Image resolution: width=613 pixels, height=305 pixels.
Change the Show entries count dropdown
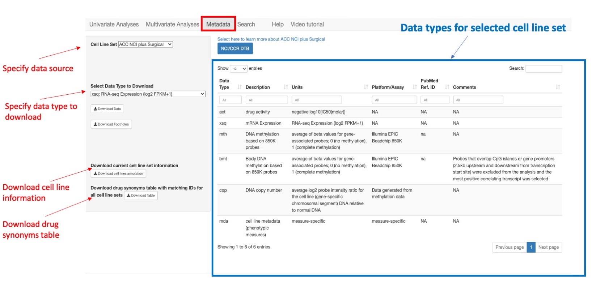coord(239,69)
